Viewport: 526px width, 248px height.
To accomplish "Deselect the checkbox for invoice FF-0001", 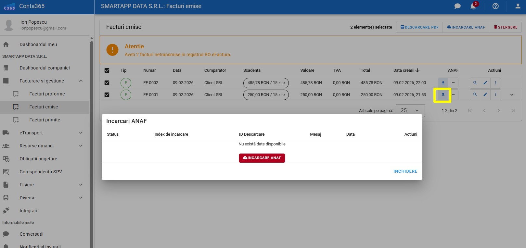I will 107,95.
